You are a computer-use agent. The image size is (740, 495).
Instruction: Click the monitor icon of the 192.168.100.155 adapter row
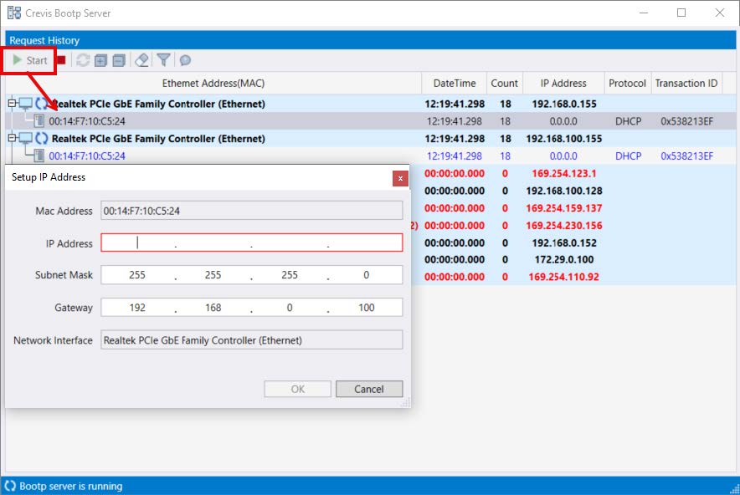click(x=25, y=138)
